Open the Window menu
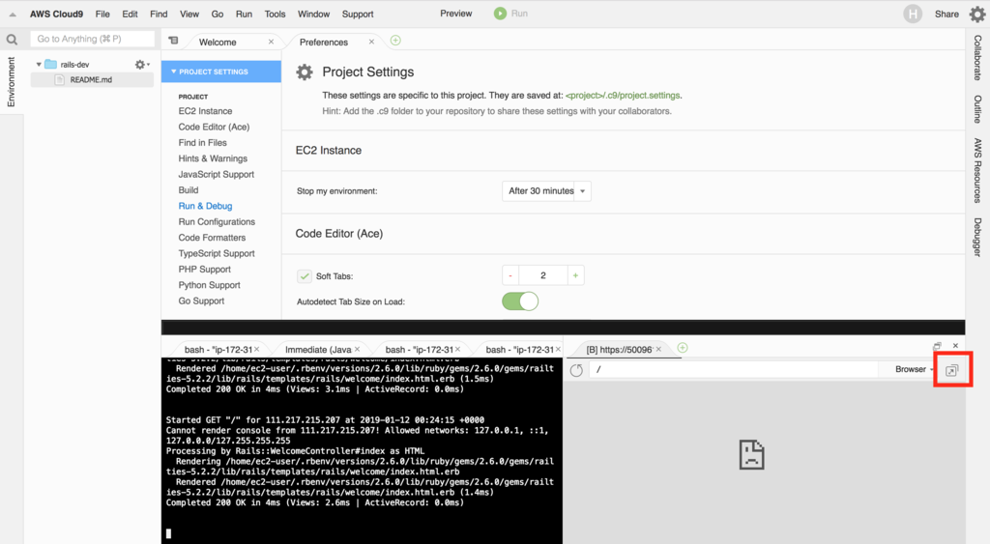 [314, 14]
